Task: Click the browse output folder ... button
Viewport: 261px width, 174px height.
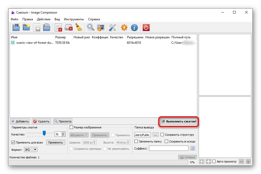Action: pos(155,135)
